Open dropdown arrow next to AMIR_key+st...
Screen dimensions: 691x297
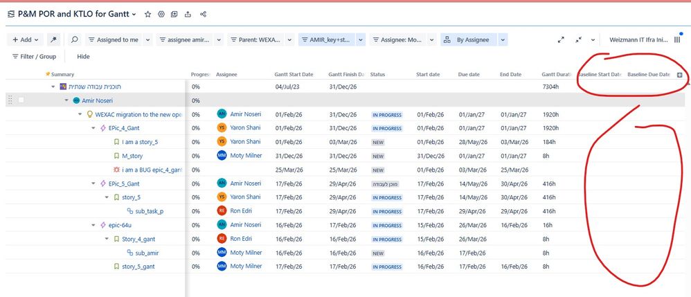(x=361, y=39)
